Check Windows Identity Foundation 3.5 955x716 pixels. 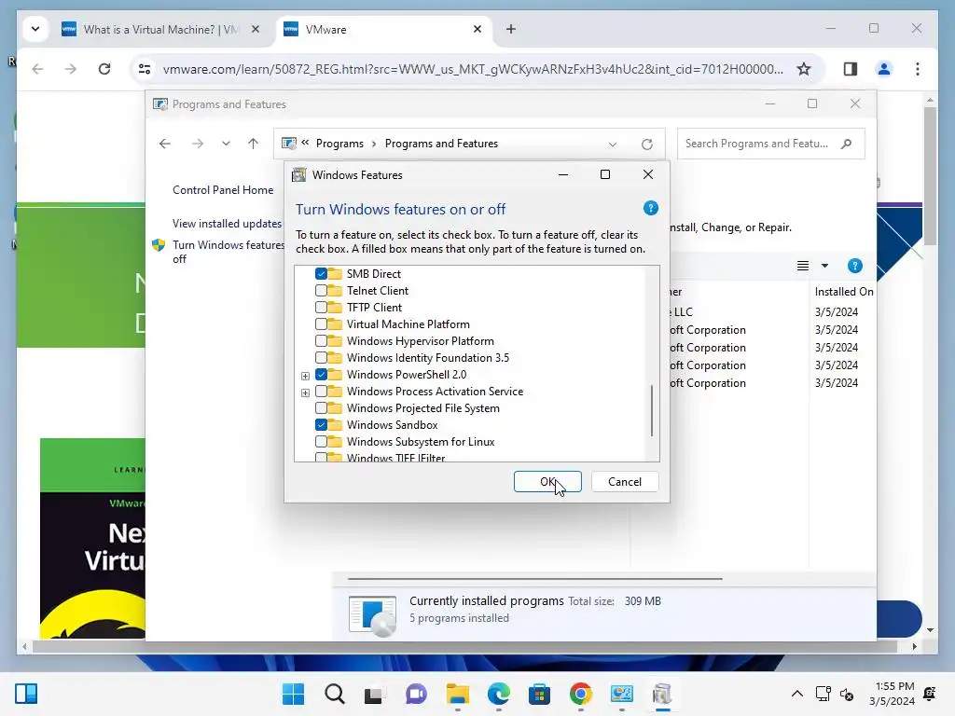[x=321, y=357]
